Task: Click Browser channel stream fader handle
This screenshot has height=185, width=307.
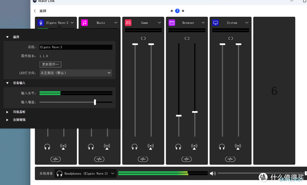Action: [x=195, y=112]
